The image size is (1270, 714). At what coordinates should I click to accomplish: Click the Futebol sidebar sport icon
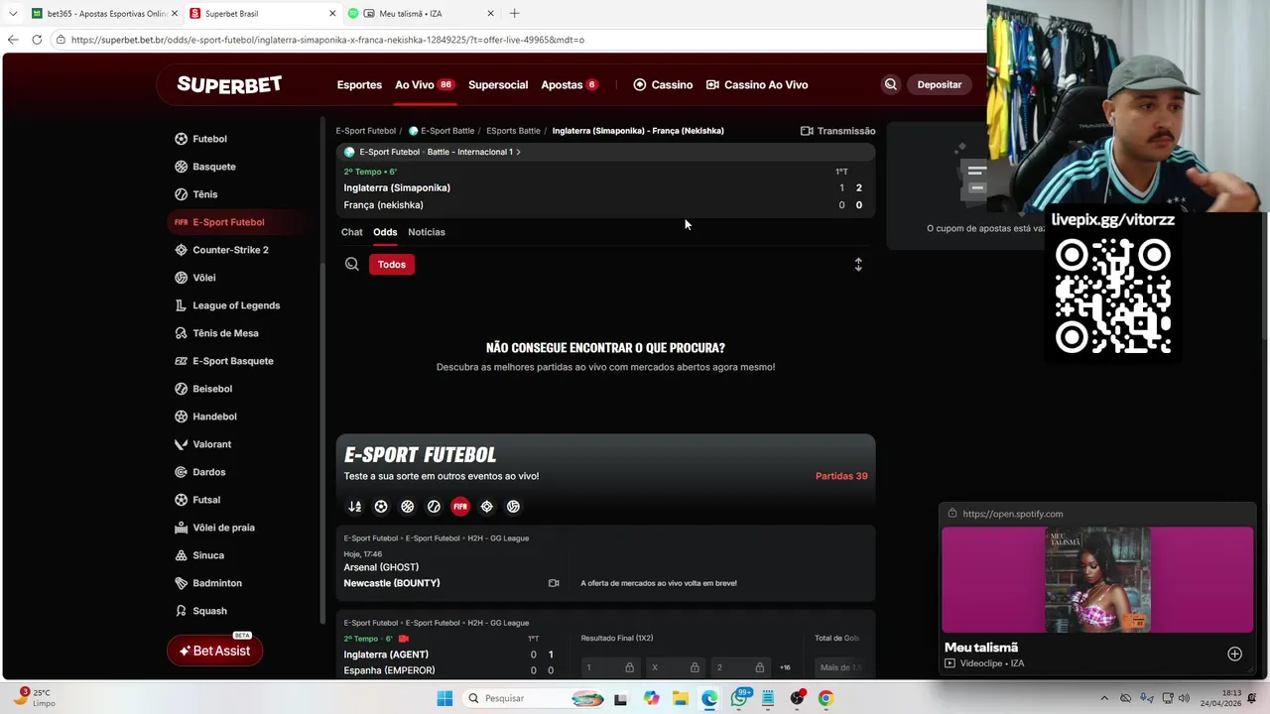[x=181, y=139]
